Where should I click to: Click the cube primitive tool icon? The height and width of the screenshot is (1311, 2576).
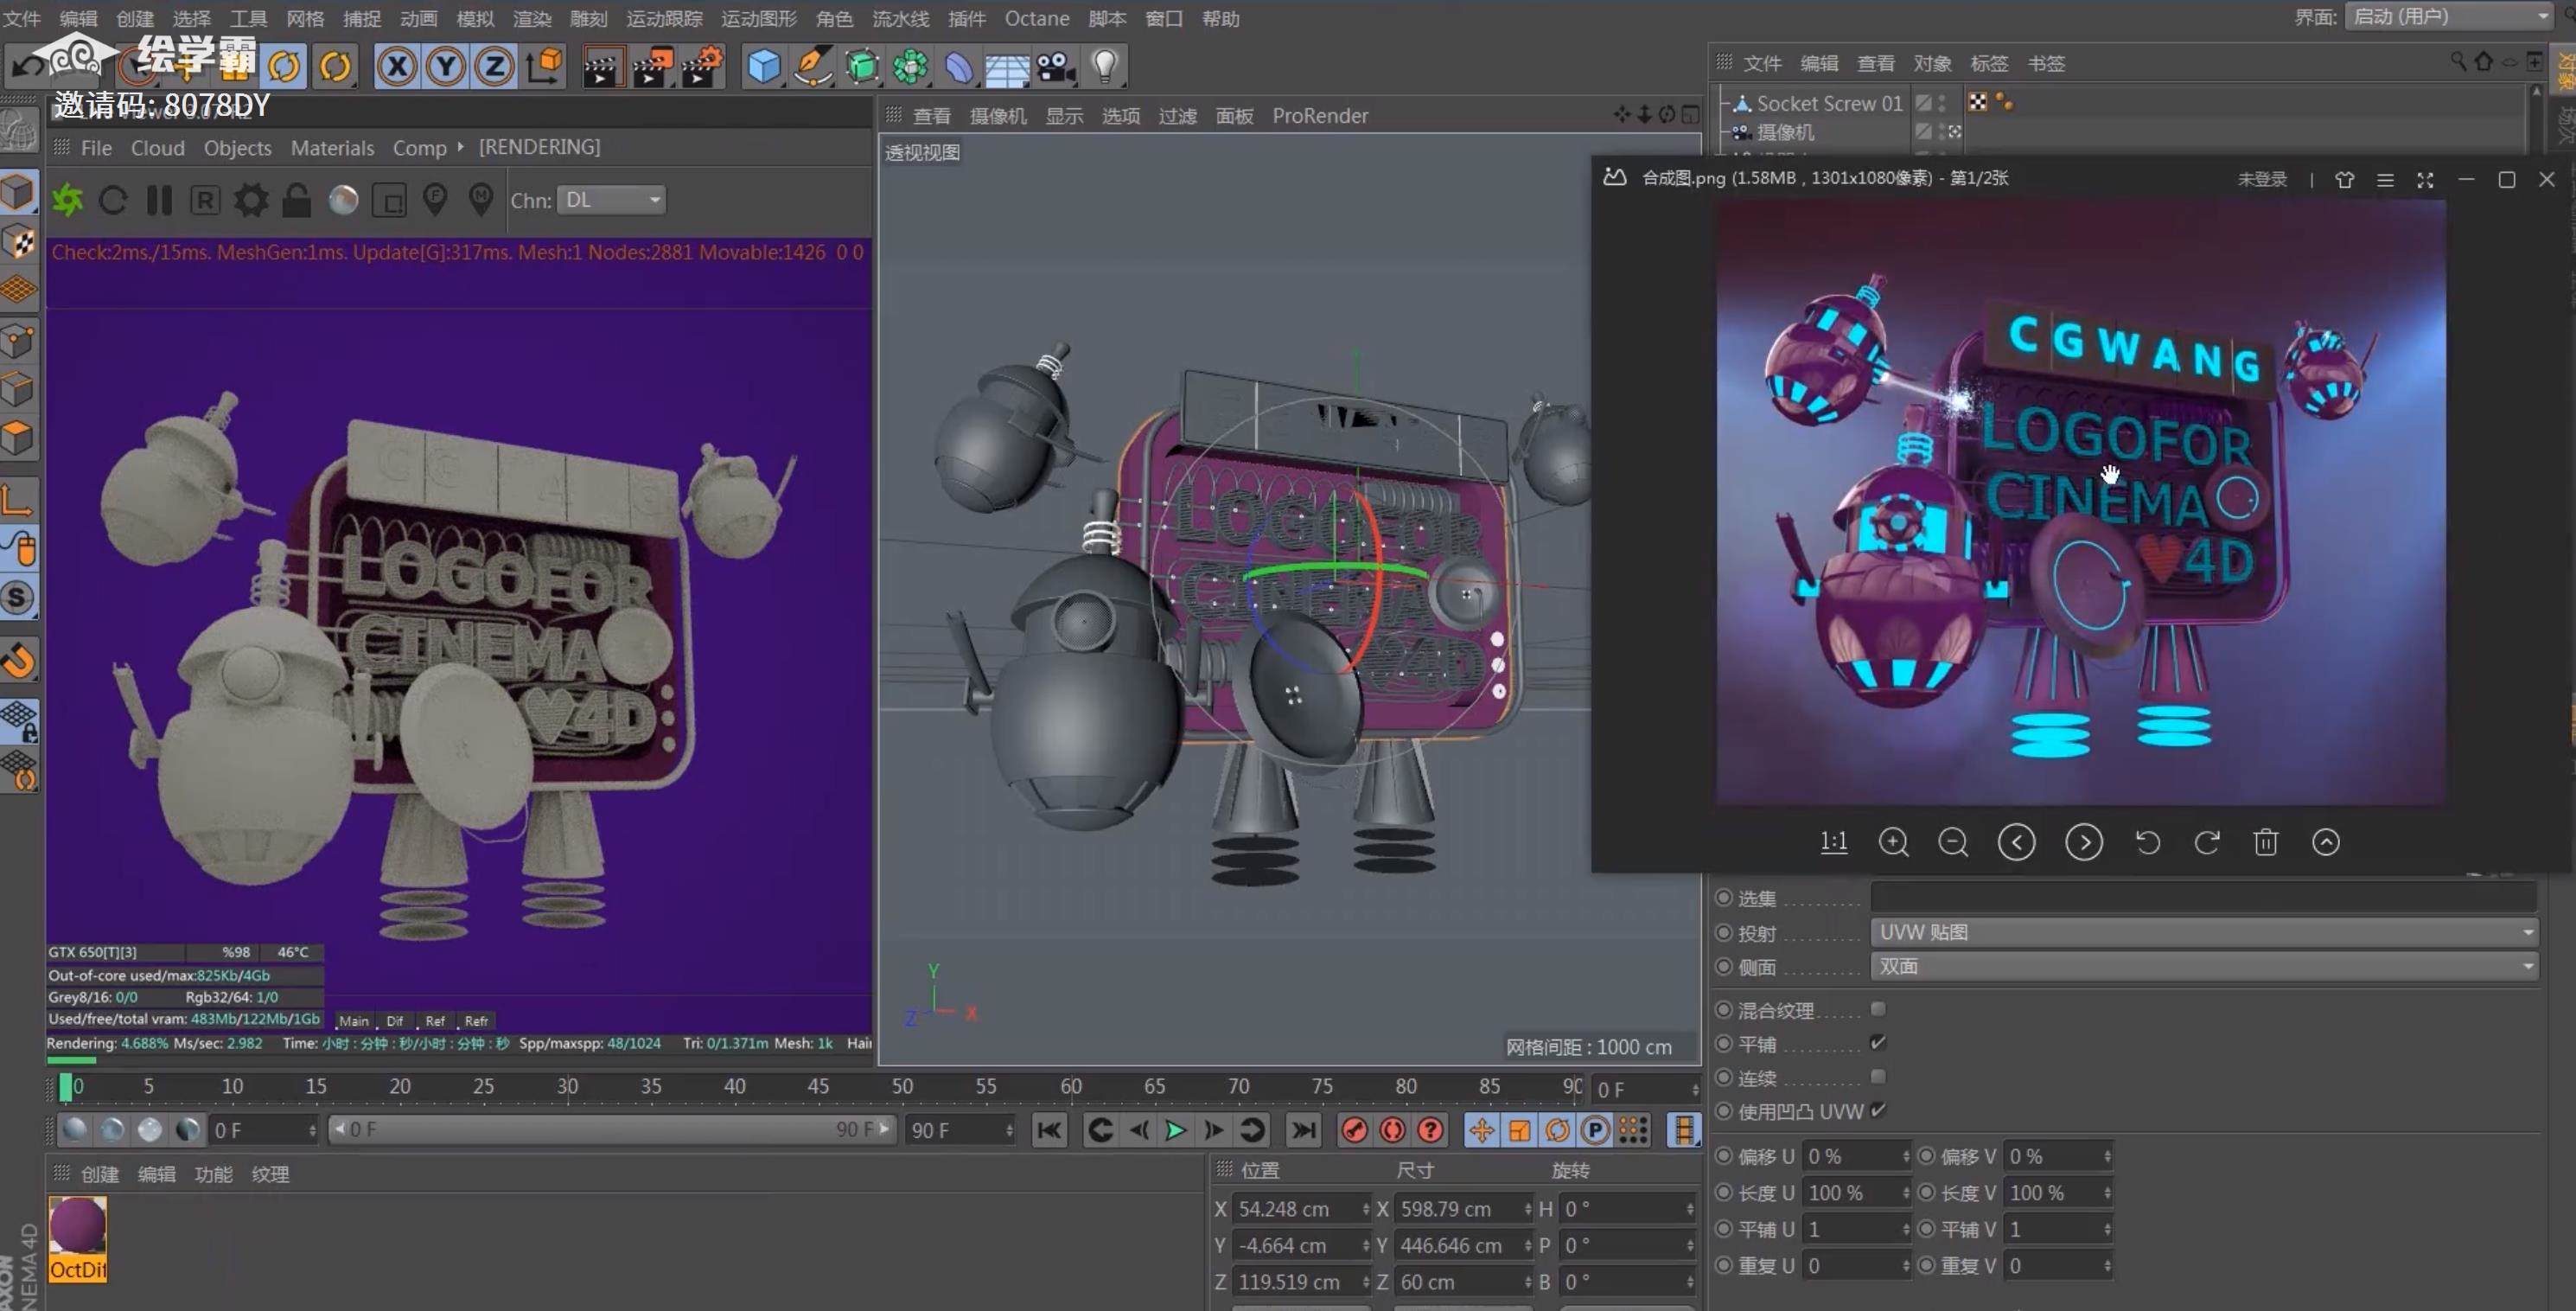pos(764,67)
